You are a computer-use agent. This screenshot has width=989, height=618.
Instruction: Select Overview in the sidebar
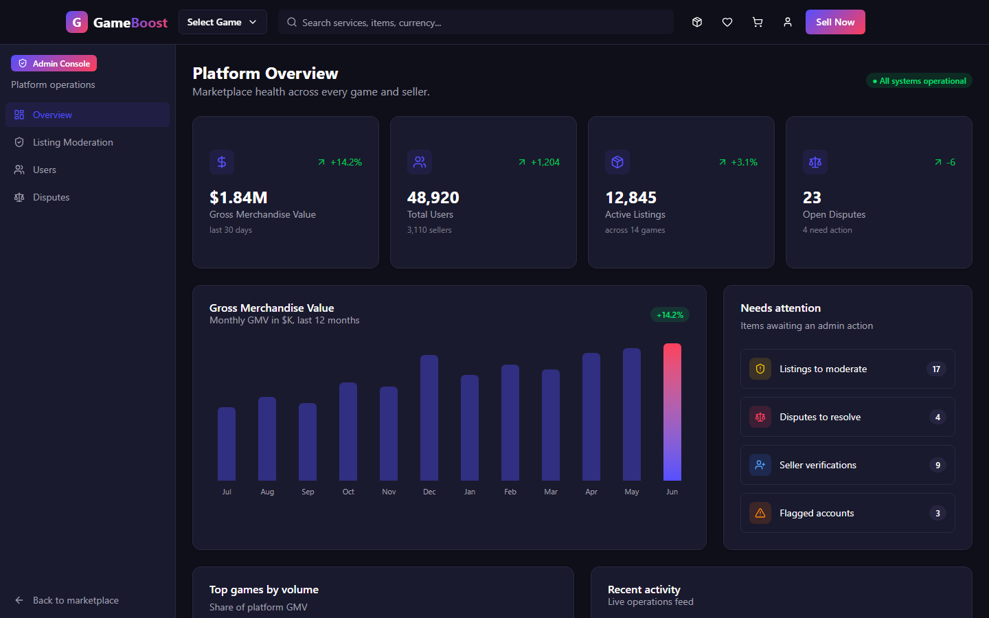[87, 115]
